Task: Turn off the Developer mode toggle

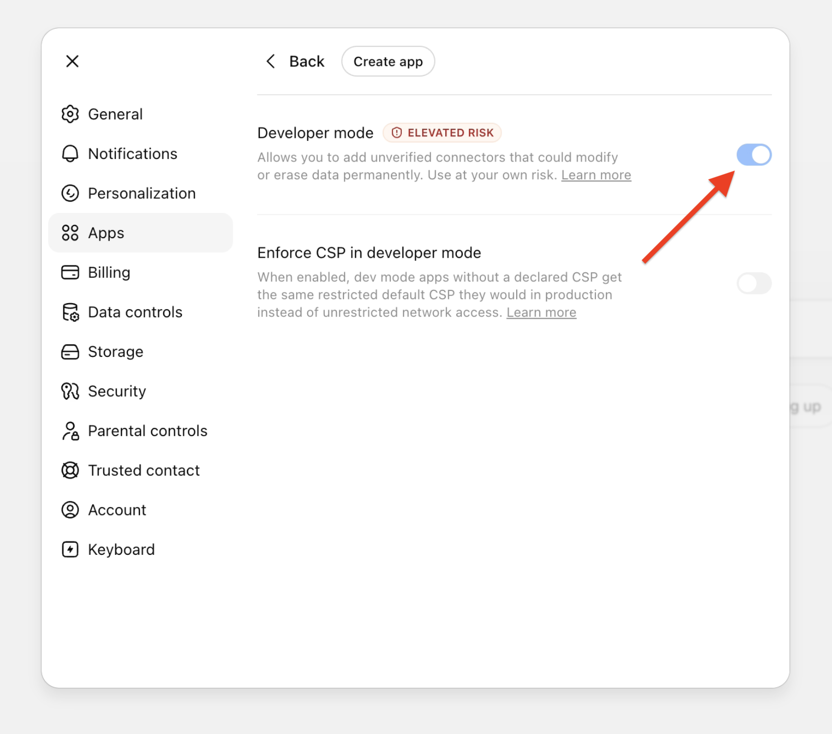Action: pyautogui.click(x=754, y=155)
